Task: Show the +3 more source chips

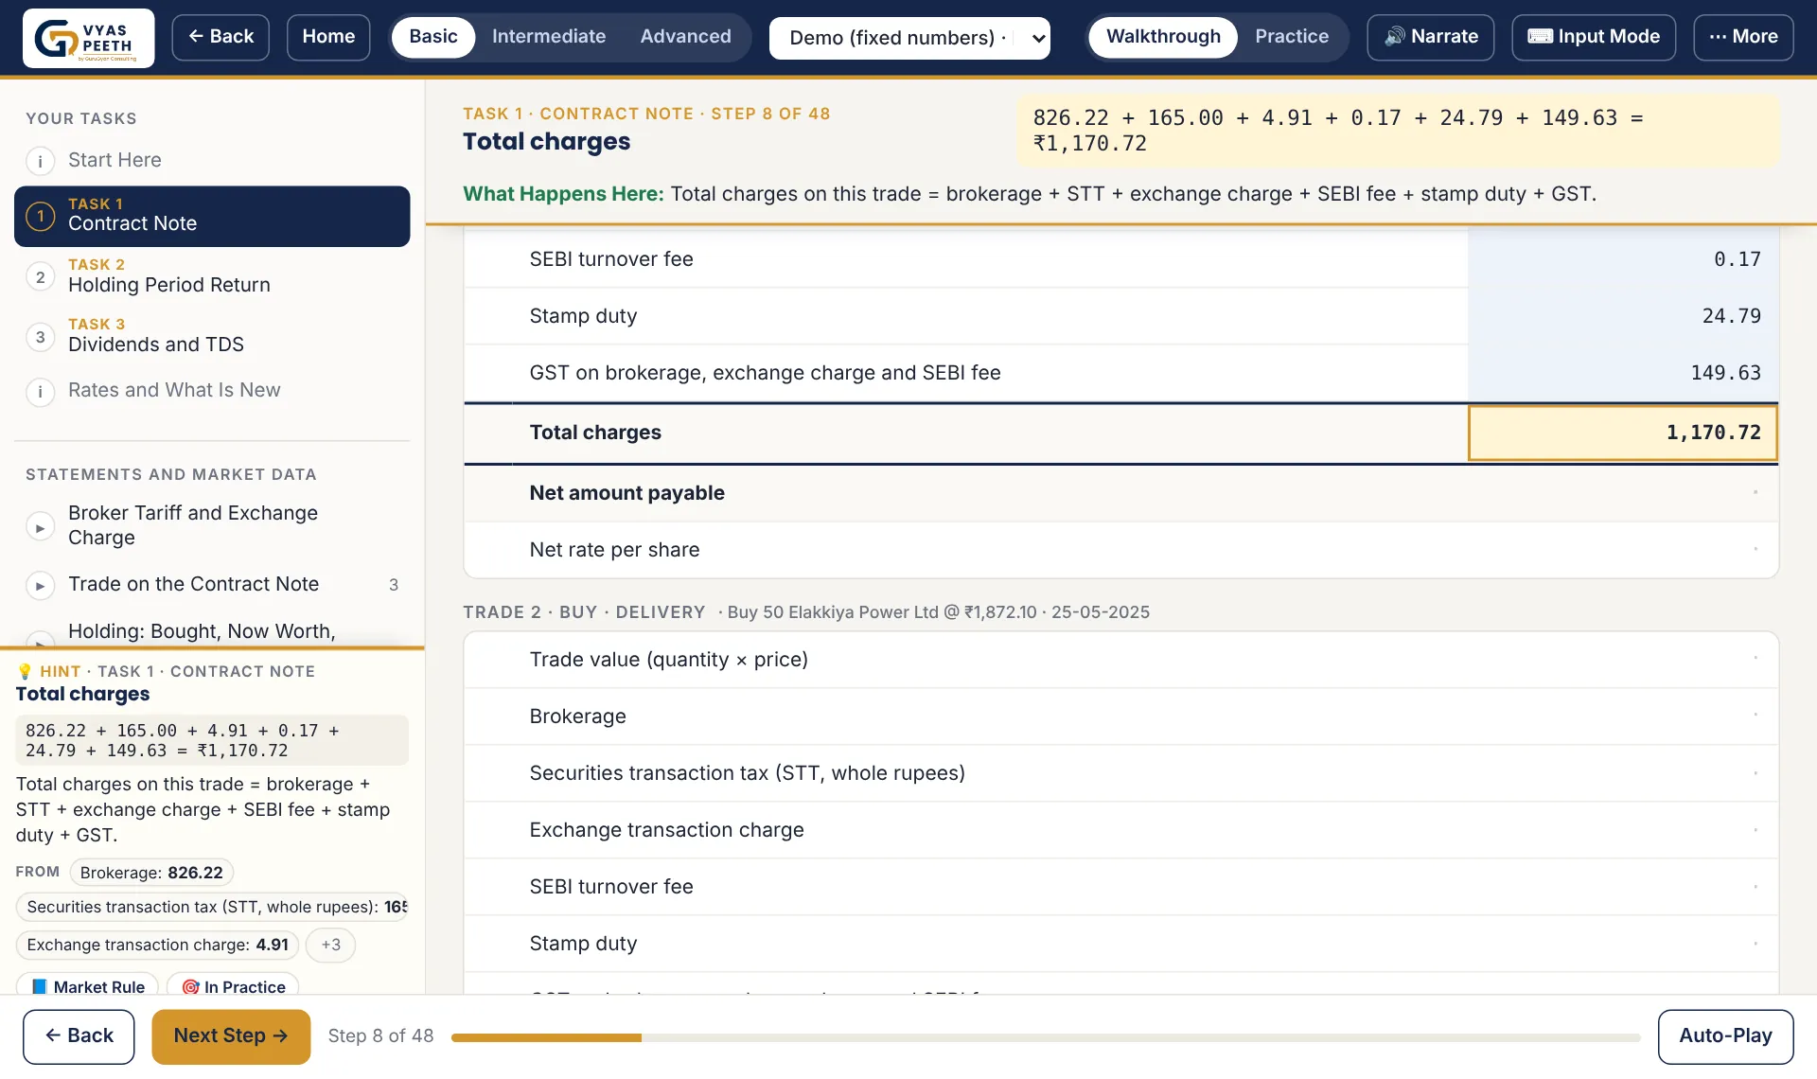Action: (330, 945)
